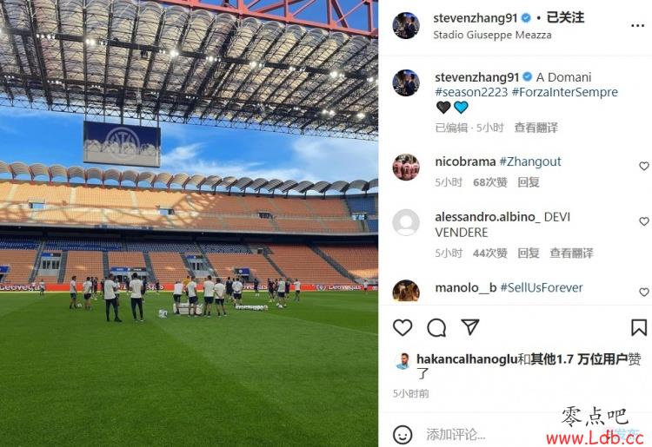View likes on alessandro.albino_'s comment 44次赞
652x447 pixels.
point(489,253)
